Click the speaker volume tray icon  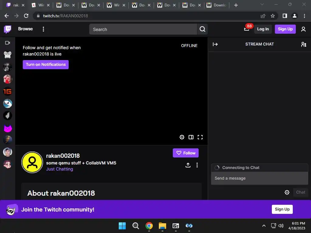(x=281, y=226)
